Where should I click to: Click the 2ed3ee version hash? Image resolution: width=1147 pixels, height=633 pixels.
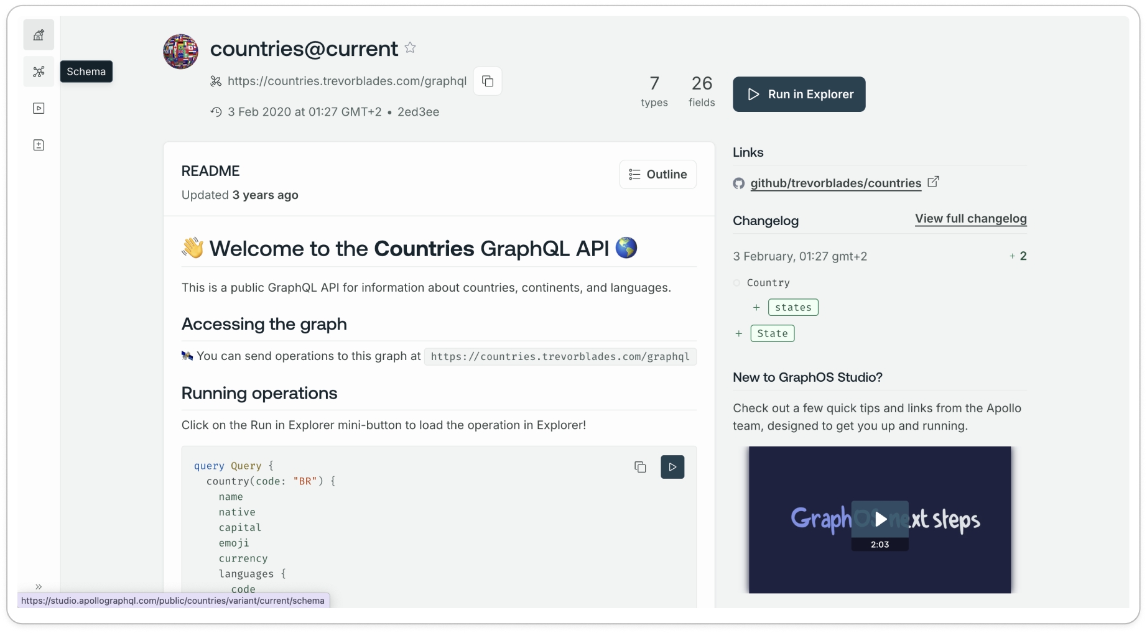418,113
